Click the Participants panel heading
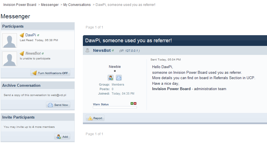 pyautogui.click(x=13, y=26)
